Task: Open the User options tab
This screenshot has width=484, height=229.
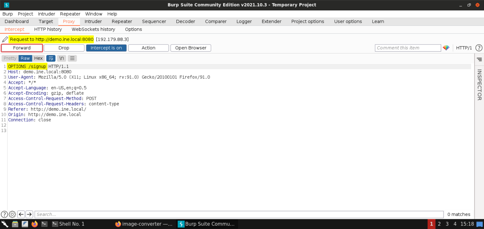Action: pyautogui.click(x=348, y=22)
